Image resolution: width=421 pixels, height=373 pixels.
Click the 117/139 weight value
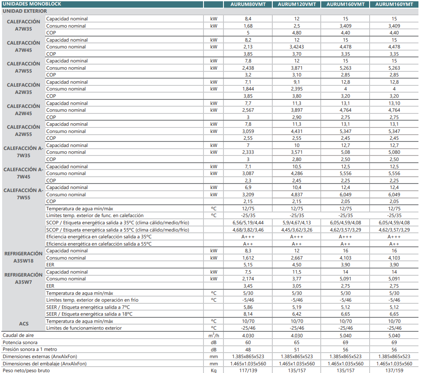coord(248,370)
